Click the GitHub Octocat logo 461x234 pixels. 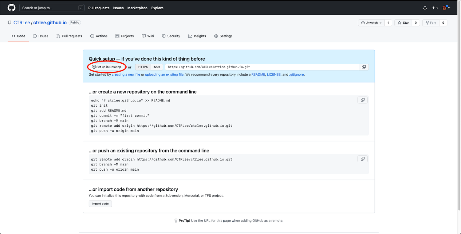coord(11,8)
